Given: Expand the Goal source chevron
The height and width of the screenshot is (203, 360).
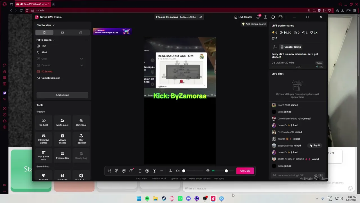Looking at the screenshot, I should [x=82, y=59].
